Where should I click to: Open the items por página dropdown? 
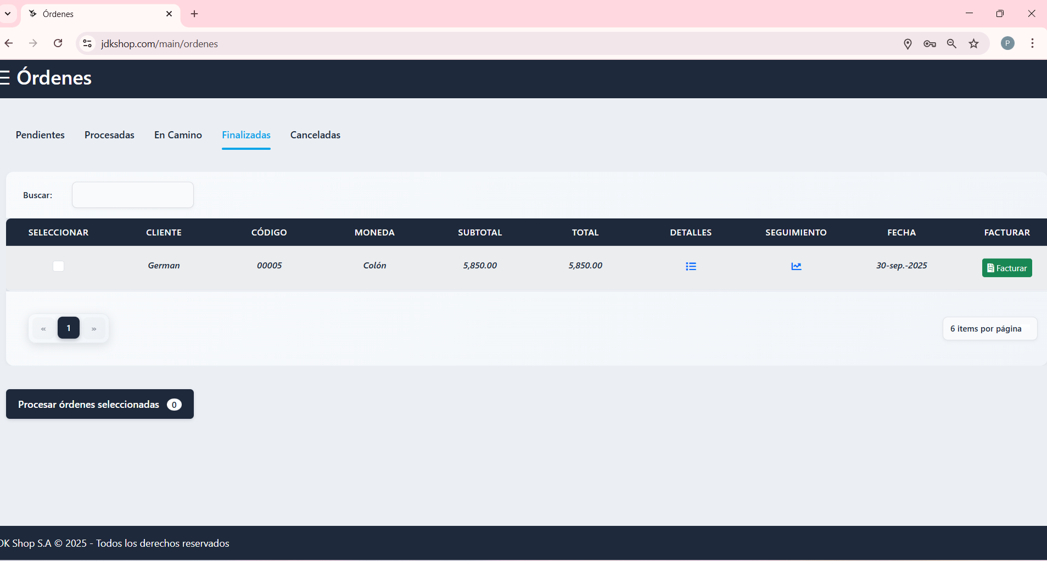click(x=989, y=329)
